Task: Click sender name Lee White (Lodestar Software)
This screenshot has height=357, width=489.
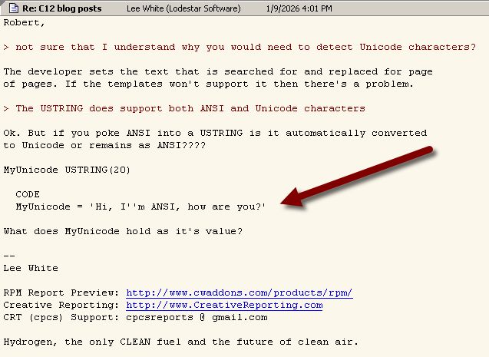Action: 185,8
